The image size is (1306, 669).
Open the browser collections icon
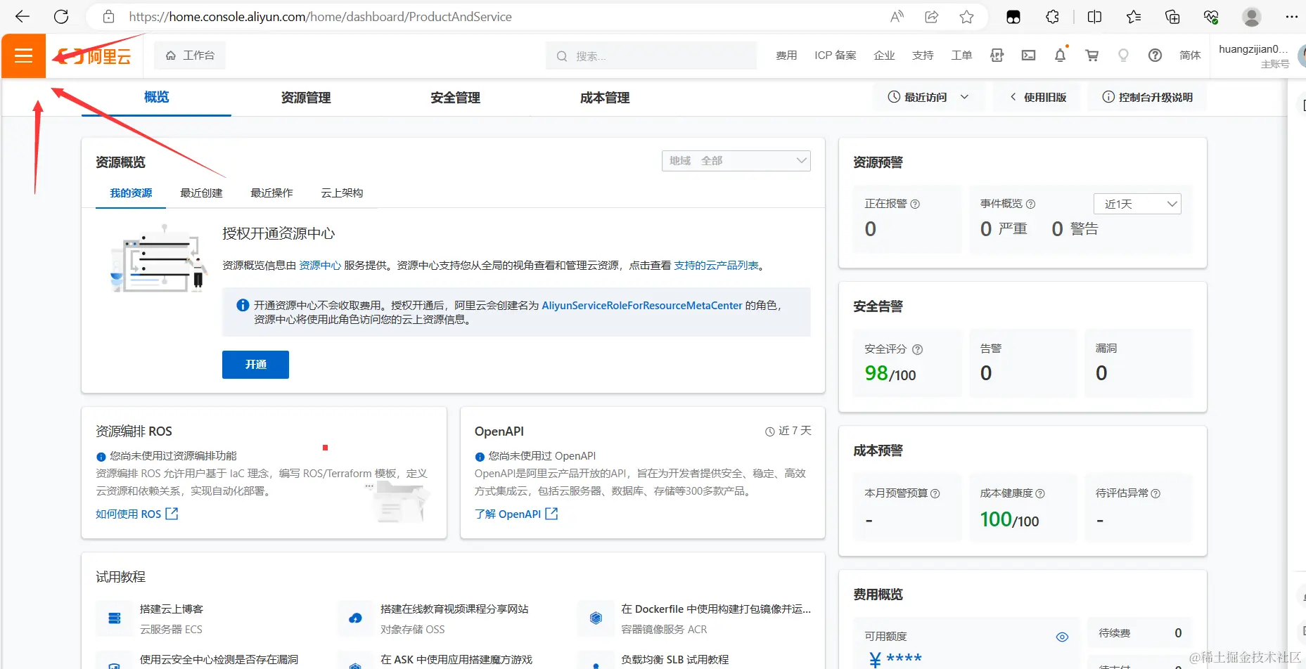pyautogui.click(x=1172, y=17)
